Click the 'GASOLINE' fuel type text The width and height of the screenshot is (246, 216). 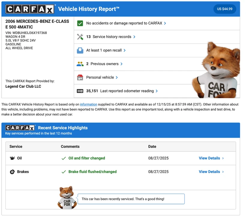13,44
